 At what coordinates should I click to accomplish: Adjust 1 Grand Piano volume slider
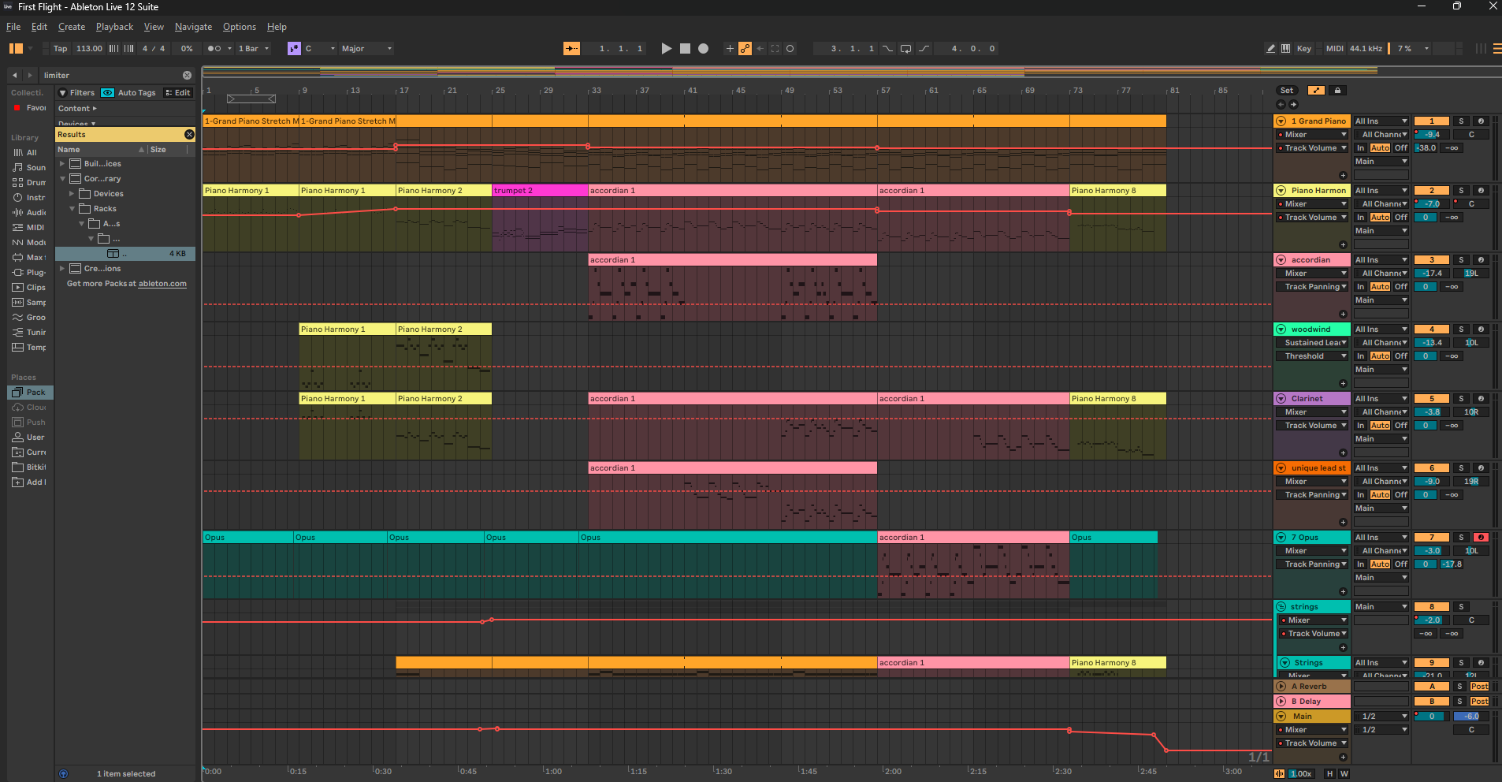(1432, 135)
